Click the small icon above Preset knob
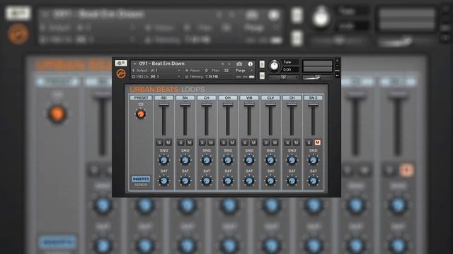 [141, 104]
